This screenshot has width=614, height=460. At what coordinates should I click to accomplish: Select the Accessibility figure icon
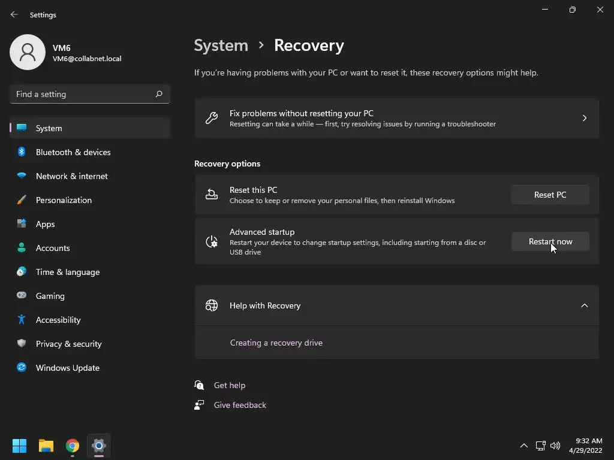(x=22, y=320)
